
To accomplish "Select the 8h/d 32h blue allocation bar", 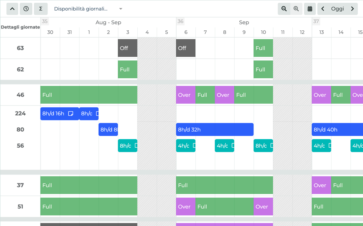I will click(215, 129).
